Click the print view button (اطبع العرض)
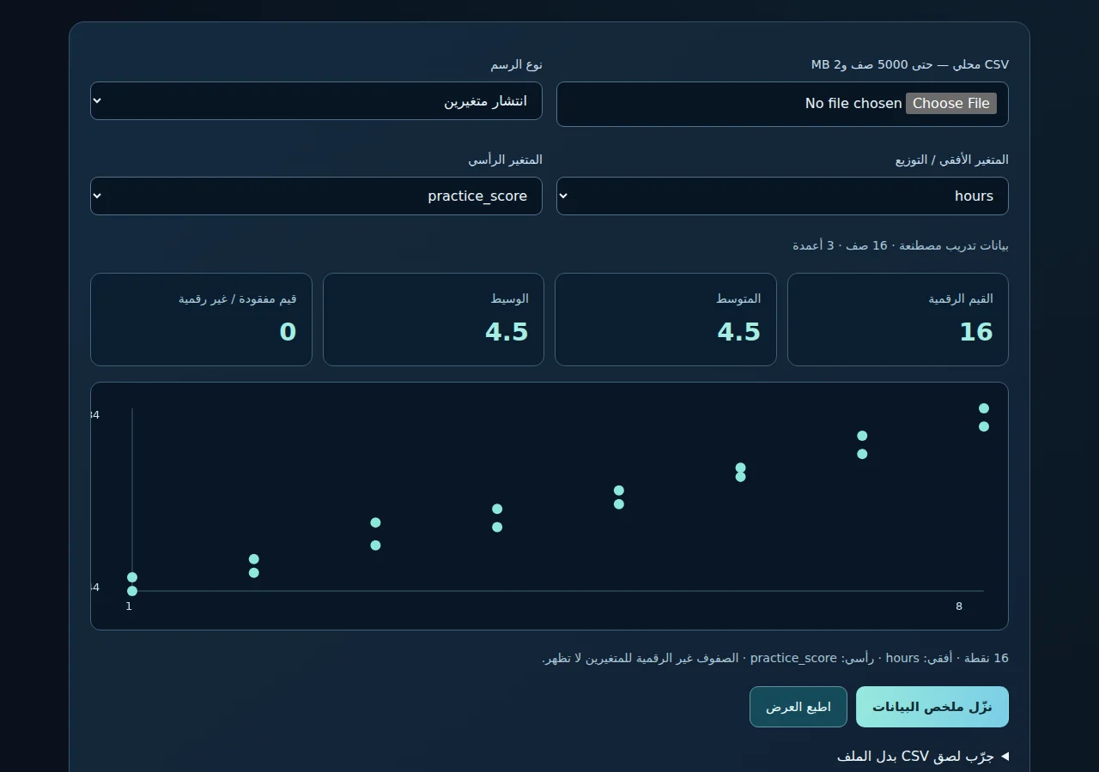Viewport: 1099px width, 772px height. point(798,707)
